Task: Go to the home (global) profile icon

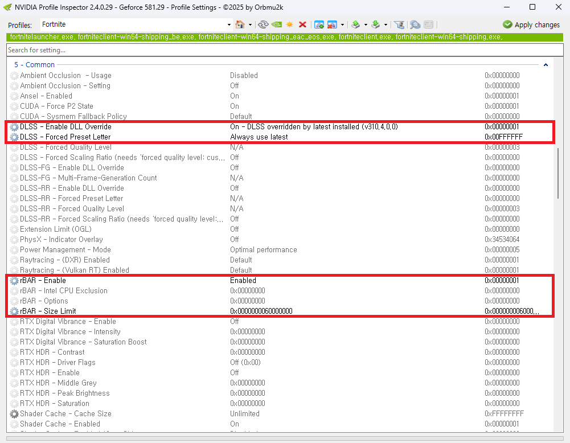Action: [240, 24]
